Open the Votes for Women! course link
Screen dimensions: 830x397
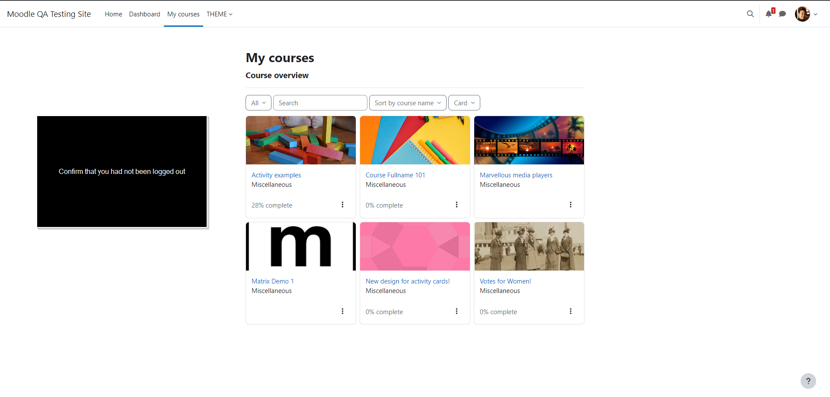pos(505,281)
